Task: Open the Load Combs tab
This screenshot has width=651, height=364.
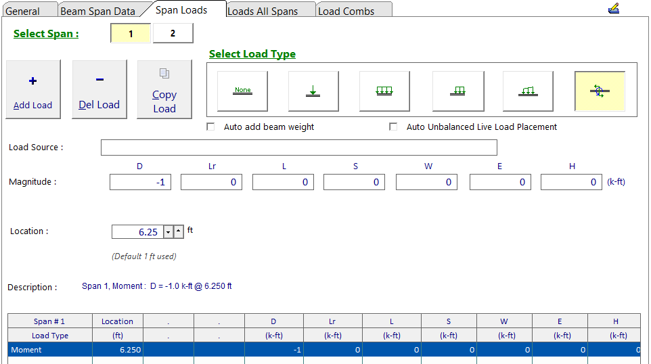Action: (353, 11)
